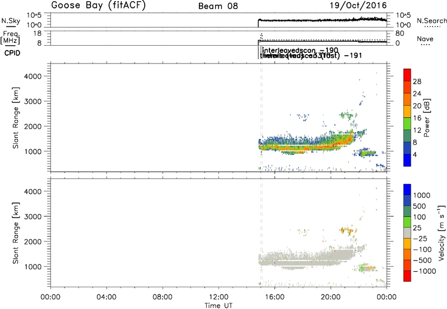Select the '-191' CPID annotation
Viewport: 447px width, 309px height.
(x=353, y=55)
